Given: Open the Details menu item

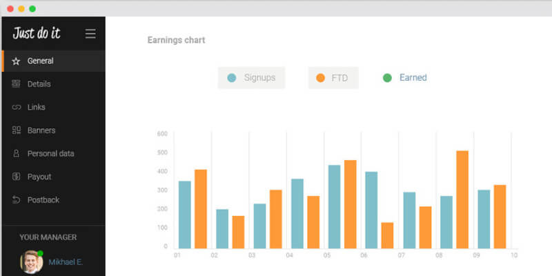Looking at the screenshot, I should click(x=39, y=84).
